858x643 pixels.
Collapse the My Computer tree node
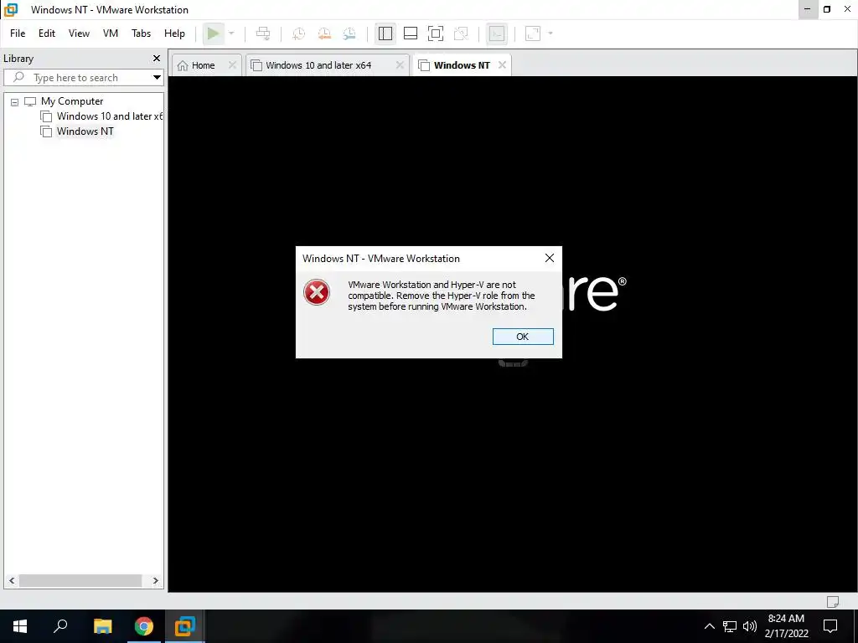(15, 101)
